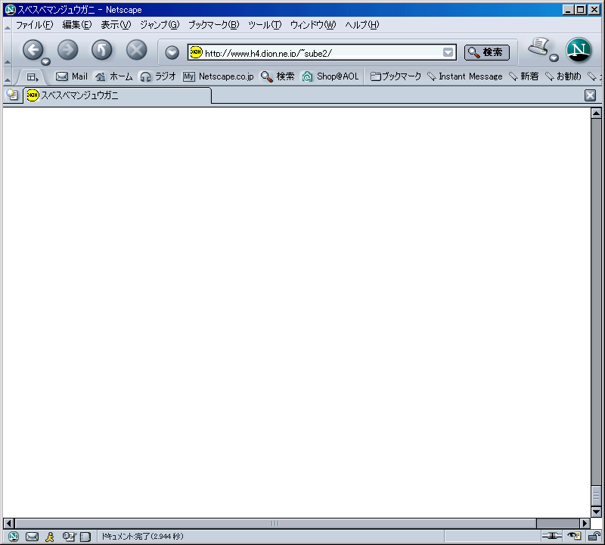This screenshot has width=605, height=545.
Task: Toggle the online/offline plug icon
Action: pyautogui.click(x=552, y=536)
